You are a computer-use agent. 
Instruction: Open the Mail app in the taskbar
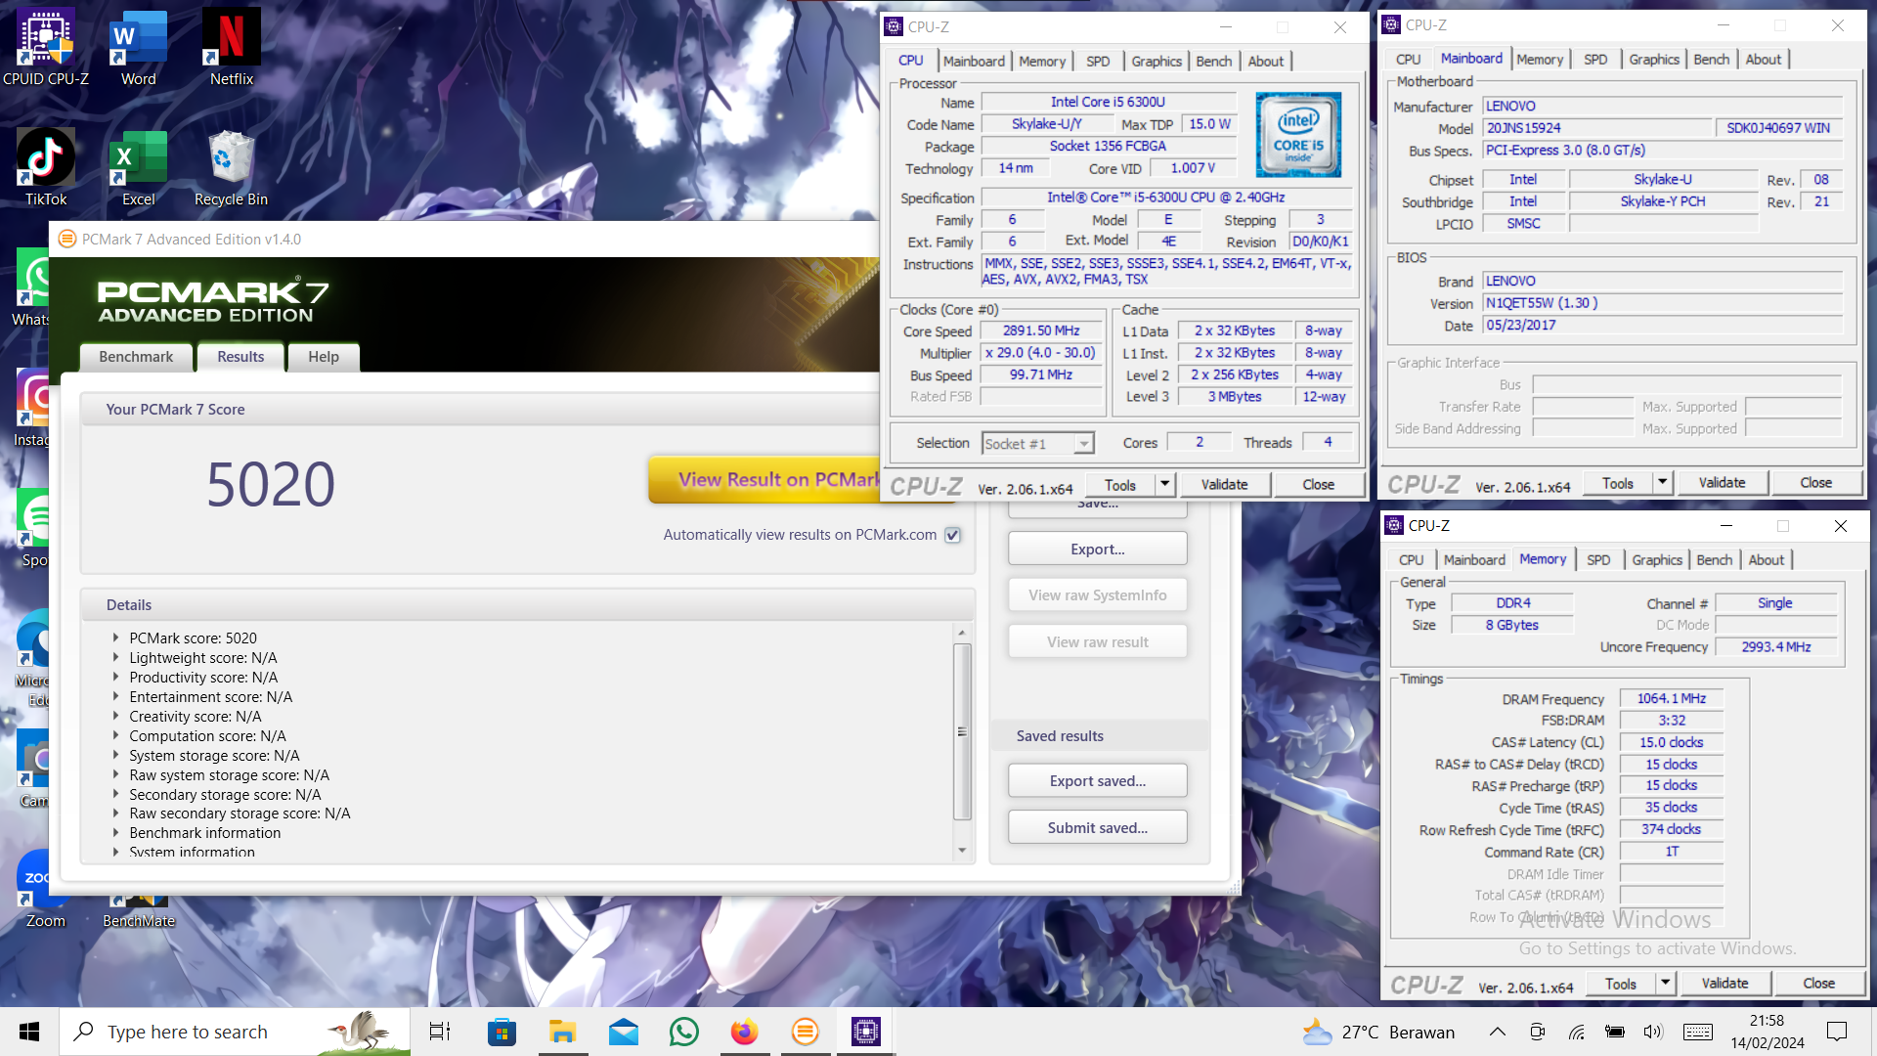coord(623,1032)
